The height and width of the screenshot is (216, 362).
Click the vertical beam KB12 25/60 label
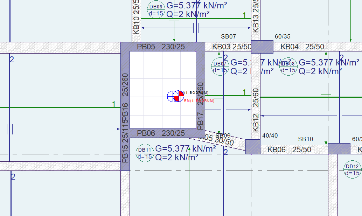pos(256,110)
